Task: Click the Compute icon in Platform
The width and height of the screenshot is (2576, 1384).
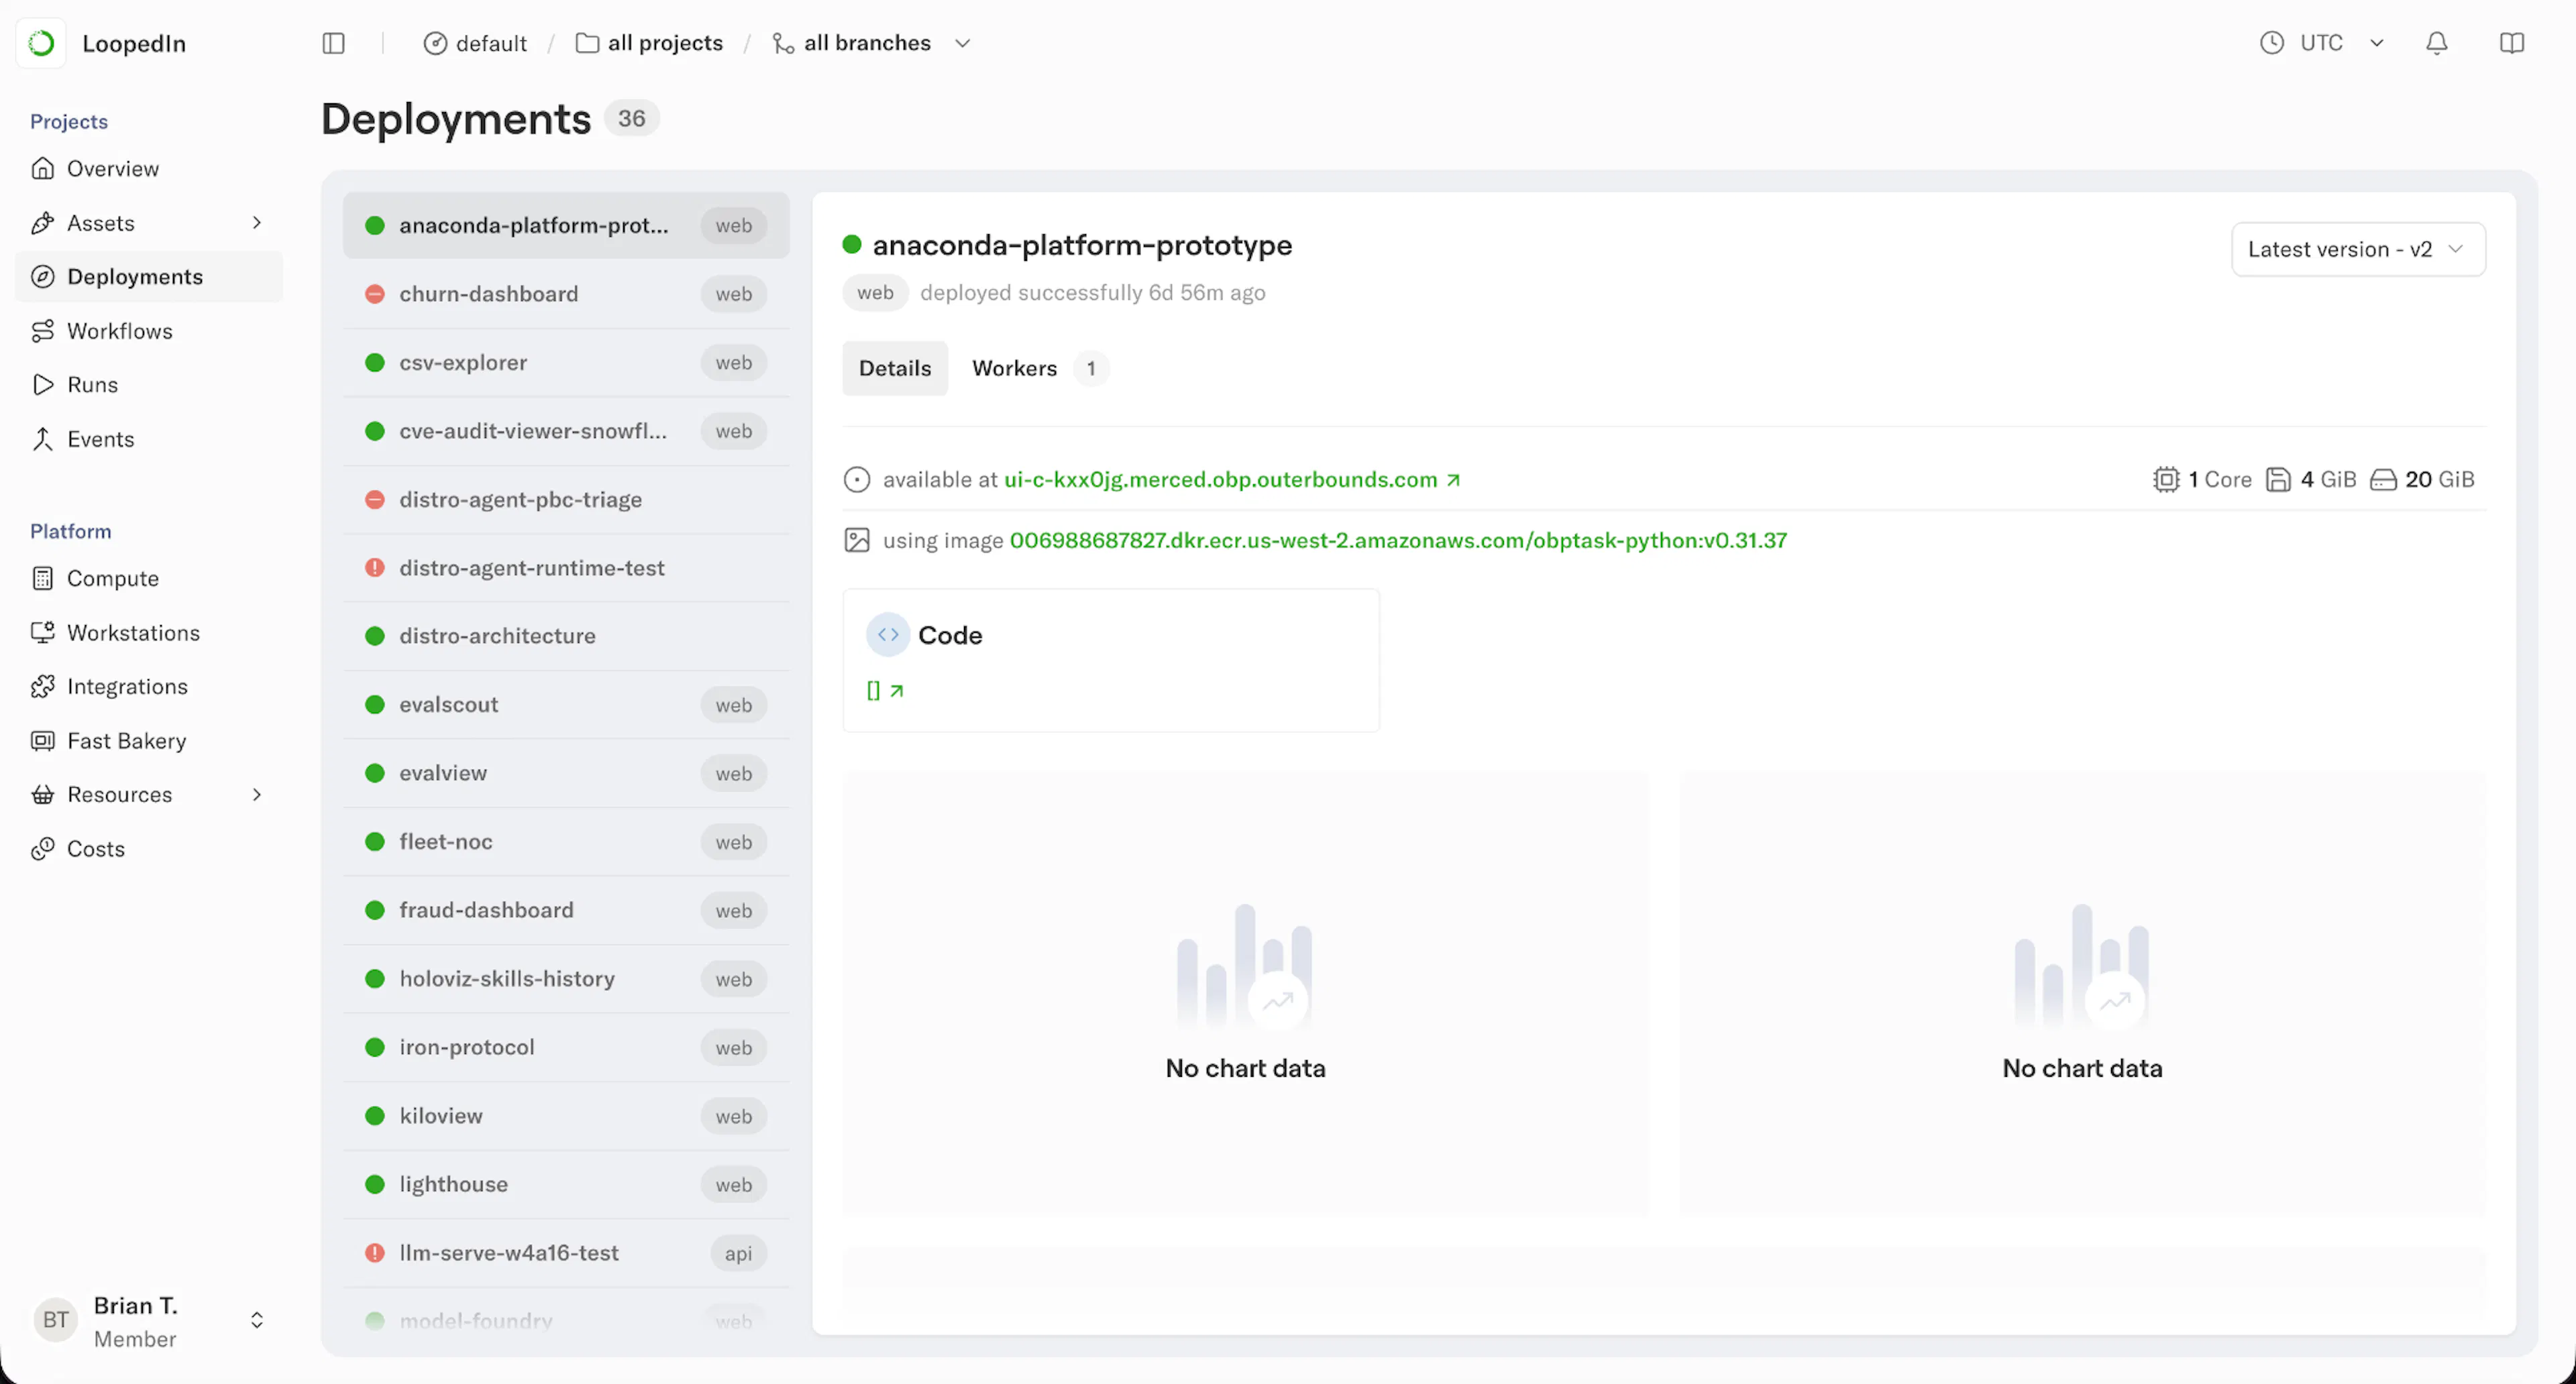Action: tap(42, 579)
